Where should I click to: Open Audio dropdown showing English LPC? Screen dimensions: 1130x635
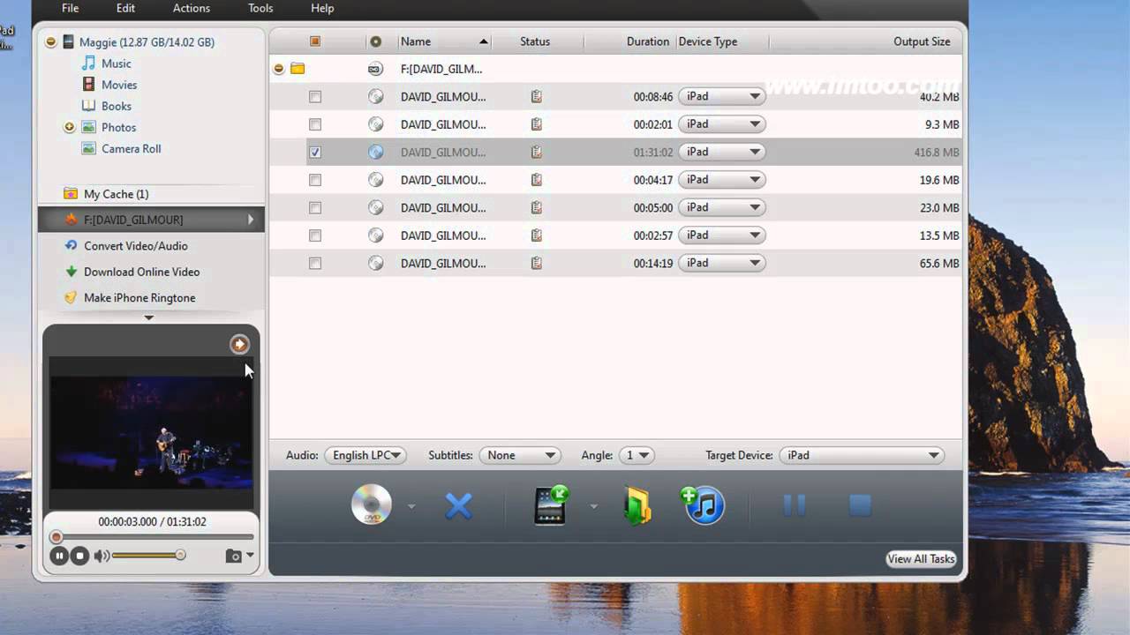click(x=365, y=455)
